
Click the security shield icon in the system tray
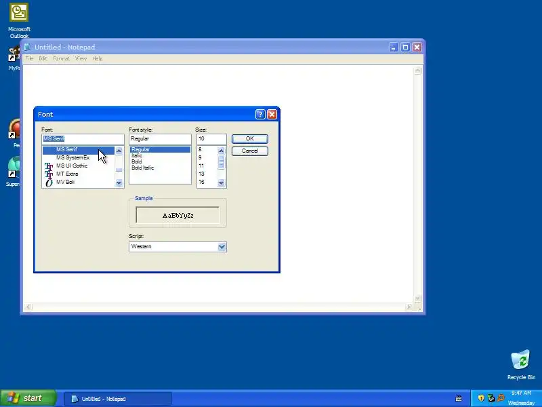(481, 398)
